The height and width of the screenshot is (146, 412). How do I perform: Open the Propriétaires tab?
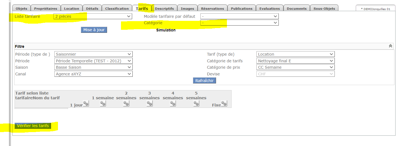click(45, 8)
